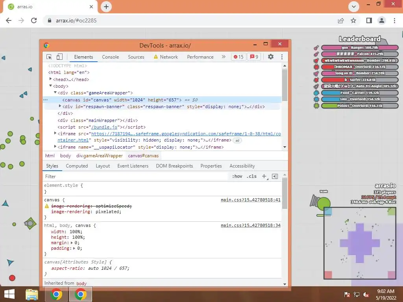
Task: Expand the margin shorthand property
Action: click(x=72, y=243)
